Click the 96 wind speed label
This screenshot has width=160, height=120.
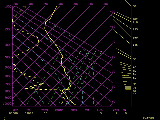coord(135,59)
